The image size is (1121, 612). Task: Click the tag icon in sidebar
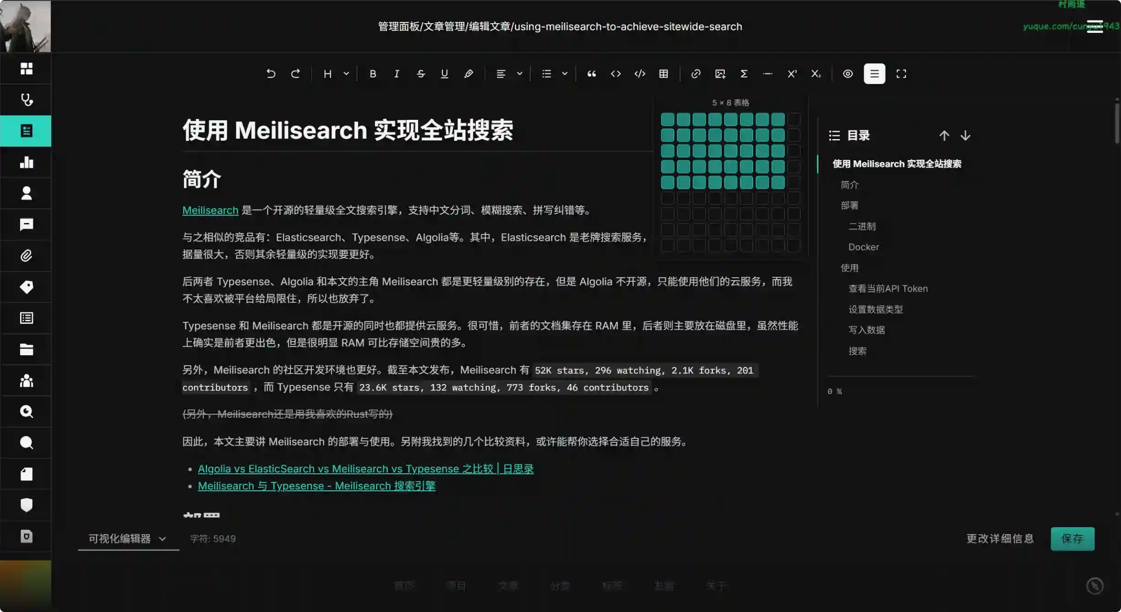tap(26, 287)
